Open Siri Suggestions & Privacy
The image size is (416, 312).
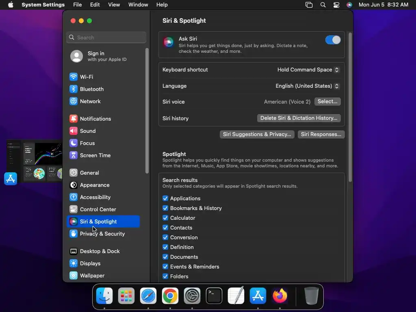pyautogui.click(x=257, y=134)
